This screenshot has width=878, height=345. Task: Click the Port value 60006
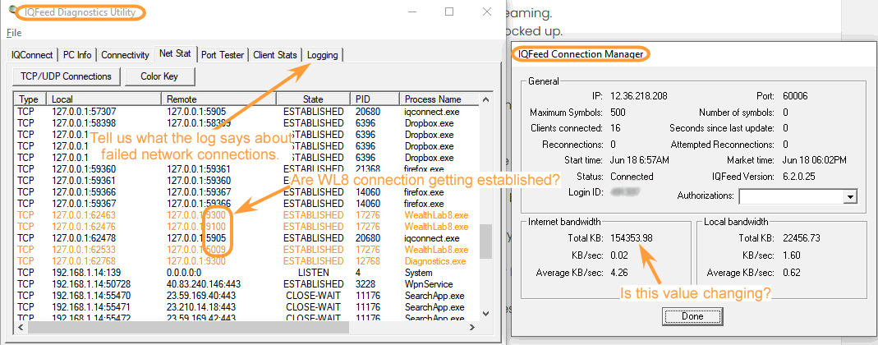(794, 96)
